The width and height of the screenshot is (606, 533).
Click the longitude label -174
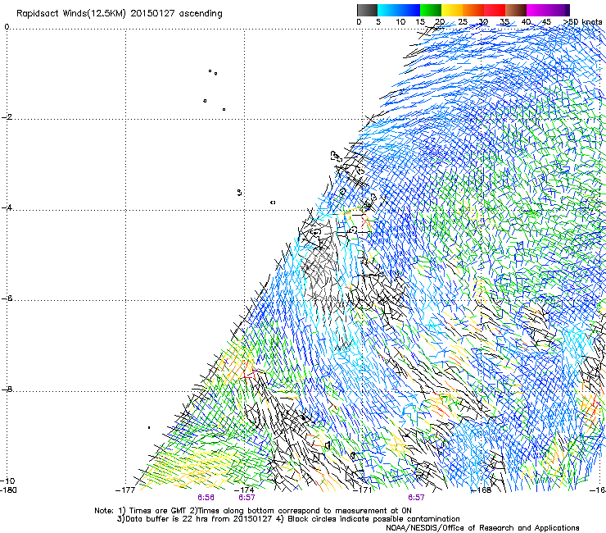click(244, 490)
